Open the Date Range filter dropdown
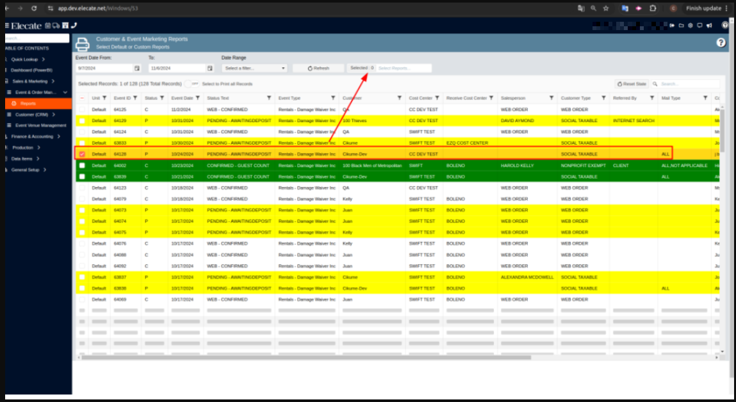 tap(254, 68)
